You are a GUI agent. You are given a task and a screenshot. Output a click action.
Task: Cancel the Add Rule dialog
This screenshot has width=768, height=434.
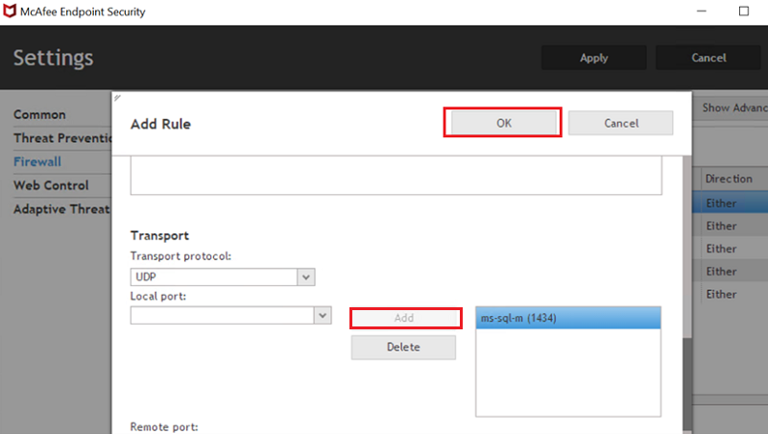pyautogui.click(x=620, y=123)
